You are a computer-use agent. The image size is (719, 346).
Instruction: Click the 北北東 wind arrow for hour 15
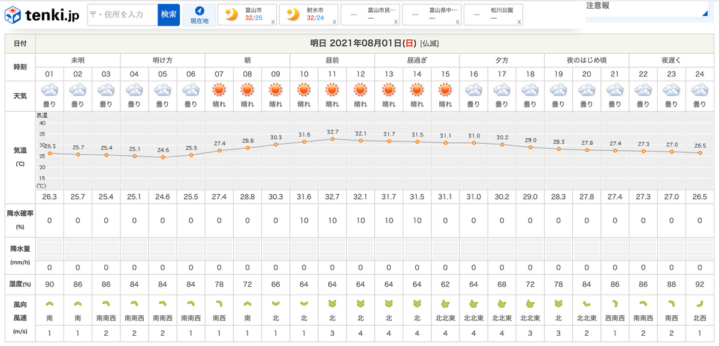(445, 304)
